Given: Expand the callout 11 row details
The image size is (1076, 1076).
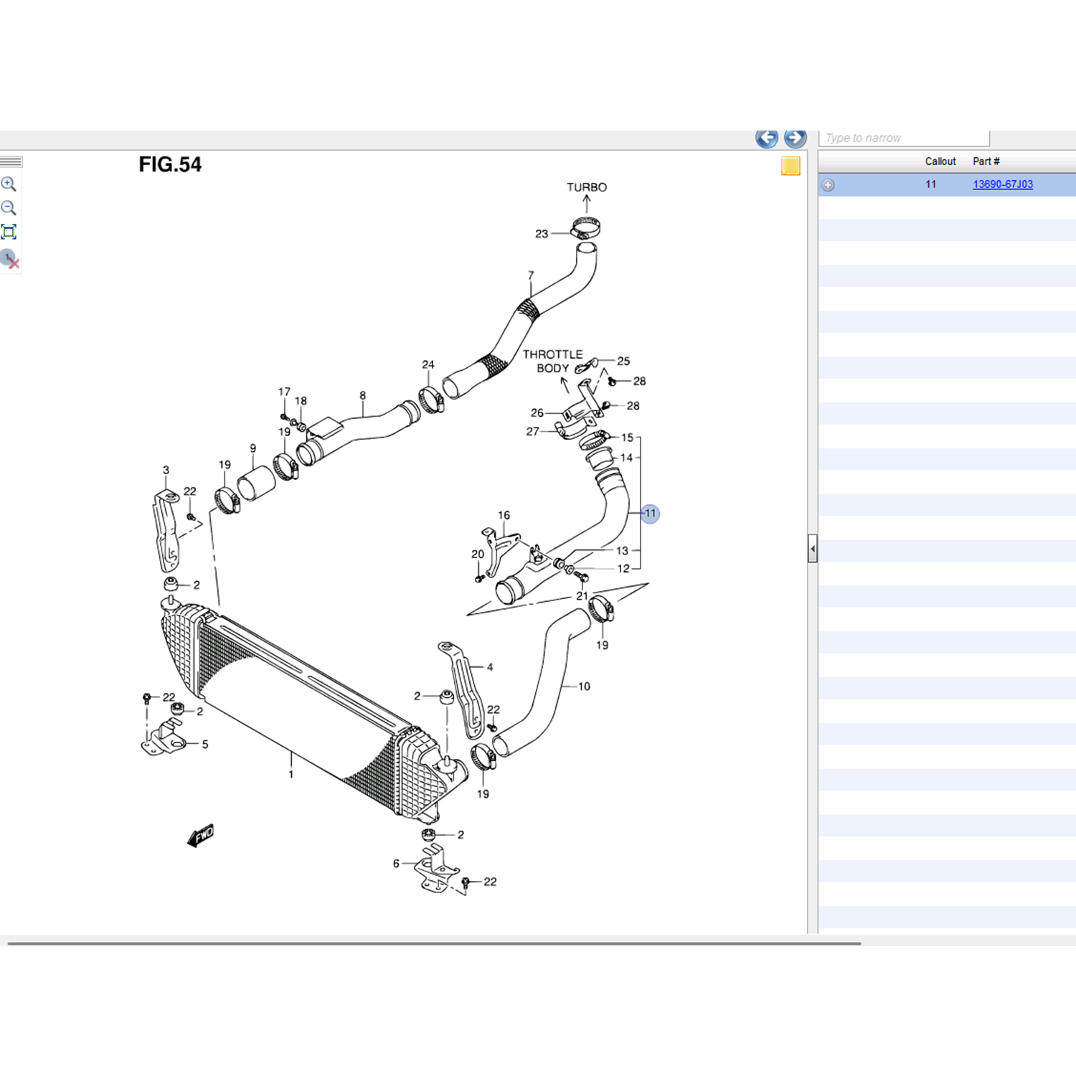Looking at the screenshot, I should point(828,185).
